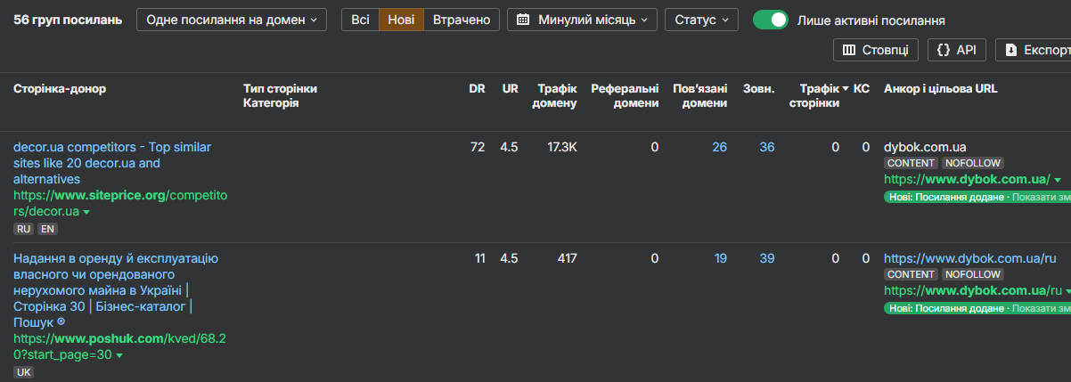Switch to the Всі tab

(360, 20)
